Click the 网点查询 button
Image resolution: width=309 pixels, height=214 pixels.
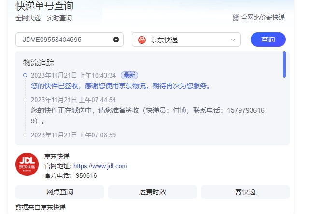coord(60,192)
